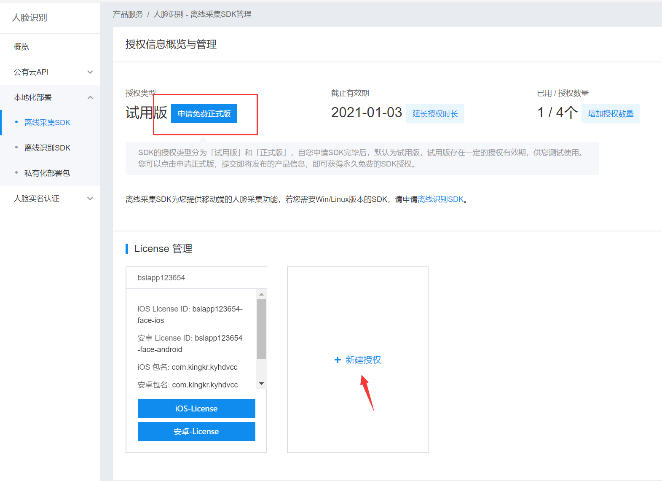Click the plus icon for 新建授权

coord(338,360)
